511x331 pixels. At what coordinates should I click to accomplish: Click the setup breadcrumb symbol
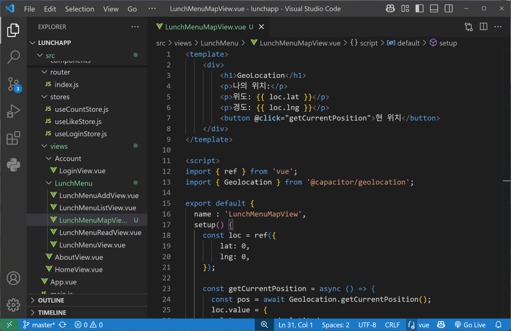pos(443,43)
